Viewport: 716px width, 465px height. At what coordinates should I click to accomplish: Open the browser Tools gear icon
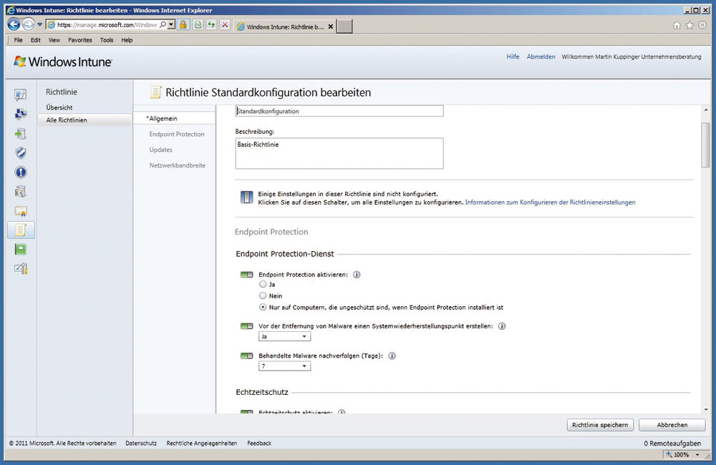click(x=702, y=26)
